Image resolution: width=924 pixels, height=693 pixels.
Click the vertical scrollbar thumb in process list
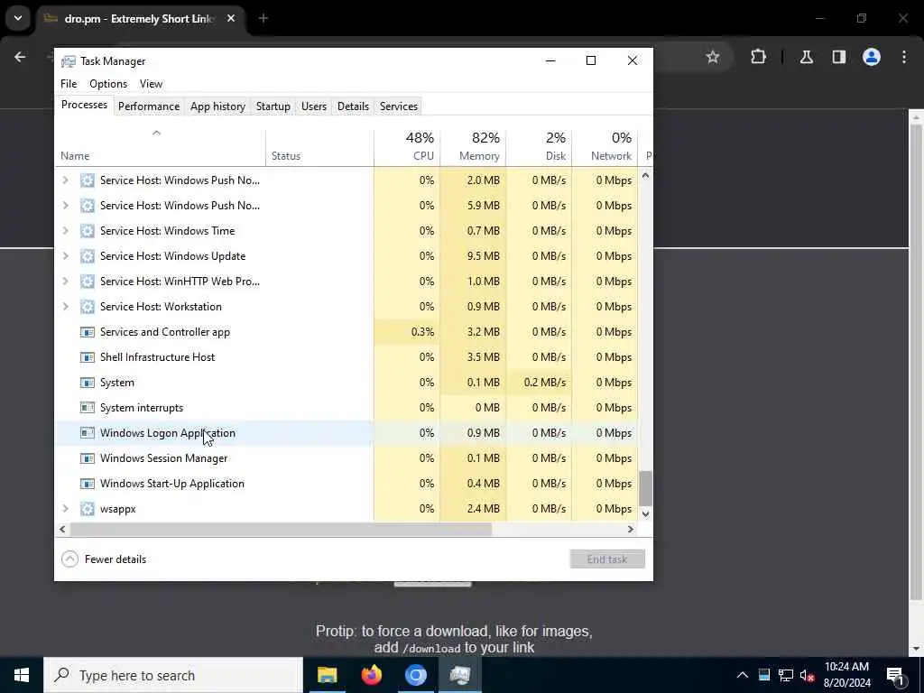pos(645,488)
